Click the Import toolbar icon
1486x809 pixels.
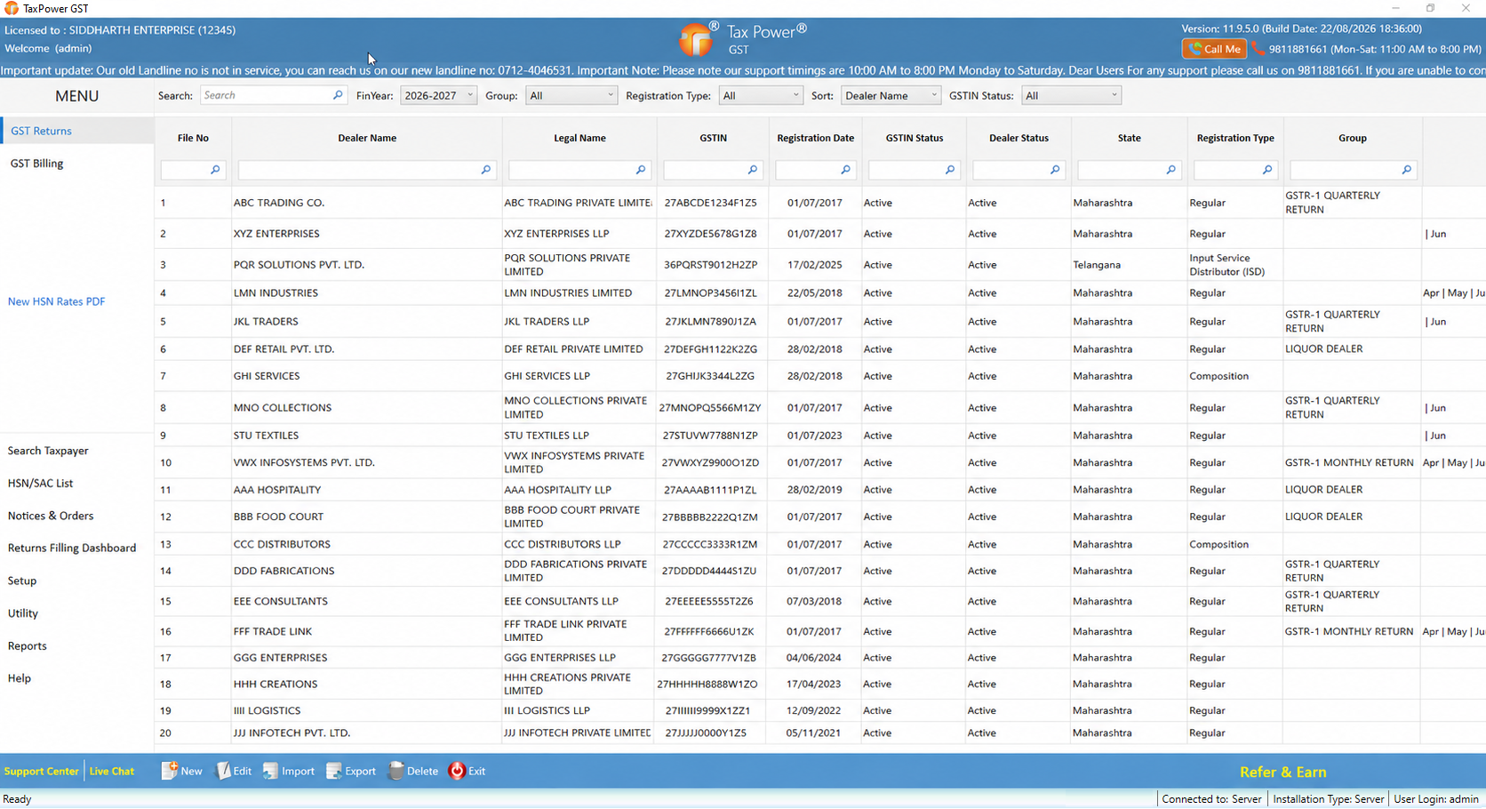pyautogui.click(x=270, y=771)
